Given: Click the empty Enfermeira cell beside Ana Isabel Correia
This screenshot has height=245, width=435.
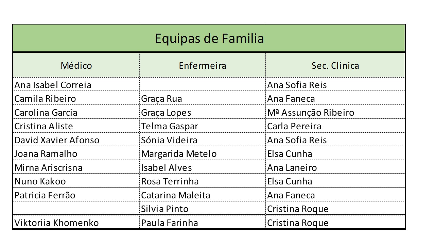Looking at the screenshot, I should [202, 85].
